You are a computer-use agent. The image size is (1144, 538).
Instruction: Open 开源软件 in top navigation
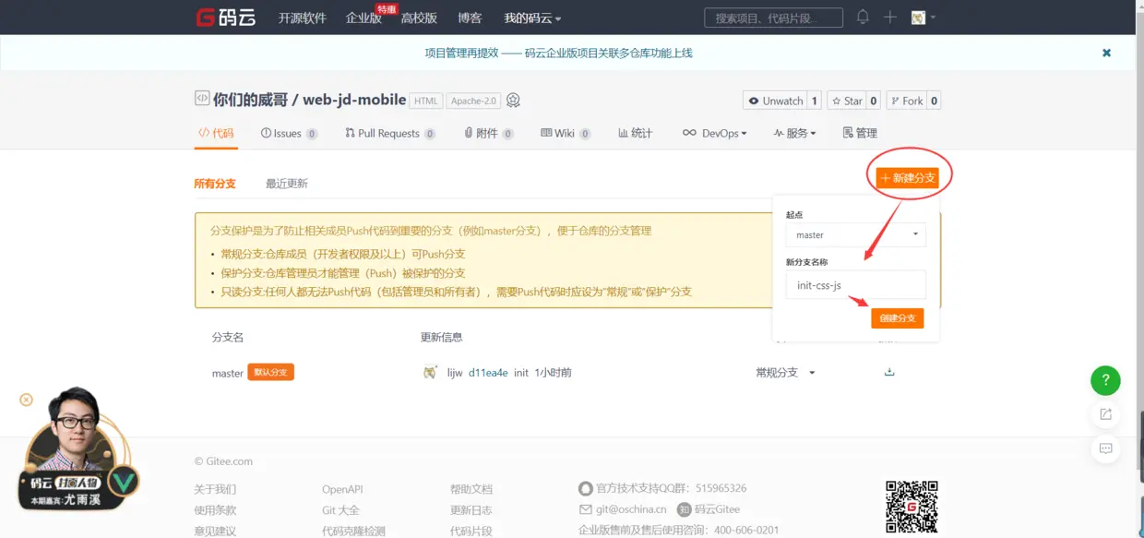coord(303,18)
